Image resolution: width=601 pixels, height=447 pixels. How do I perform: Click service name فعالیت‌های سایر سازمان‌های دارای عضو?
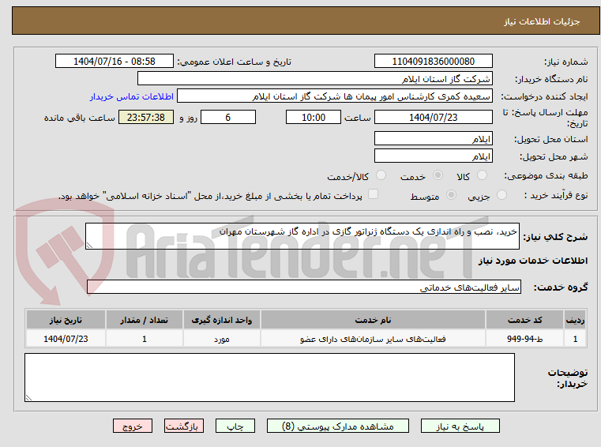pyautogui.click(x=373, y=339)
